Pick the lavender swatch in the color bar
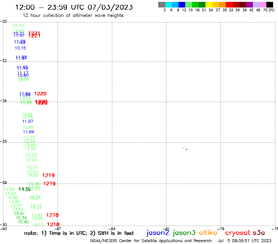278x244 pixels. pyautogui.click(x=256, y=5)
